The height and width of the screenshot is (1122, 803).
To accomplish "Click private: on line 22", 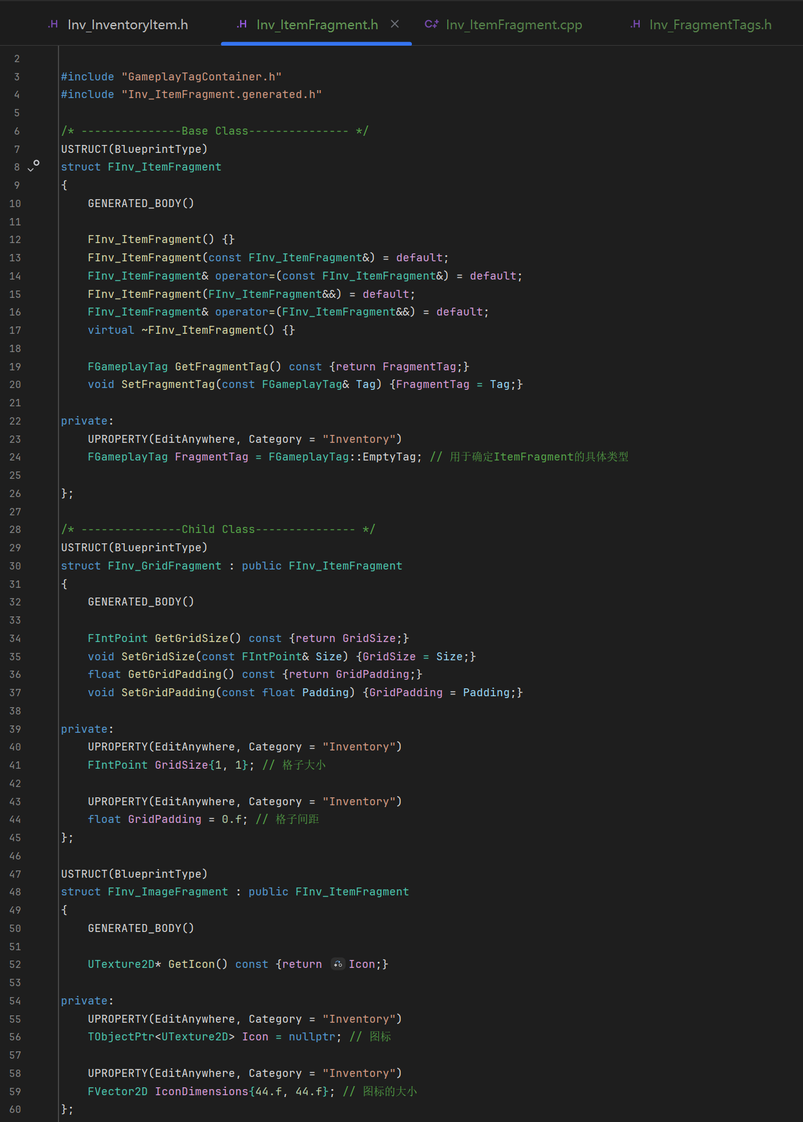I will tap(87, 421).
